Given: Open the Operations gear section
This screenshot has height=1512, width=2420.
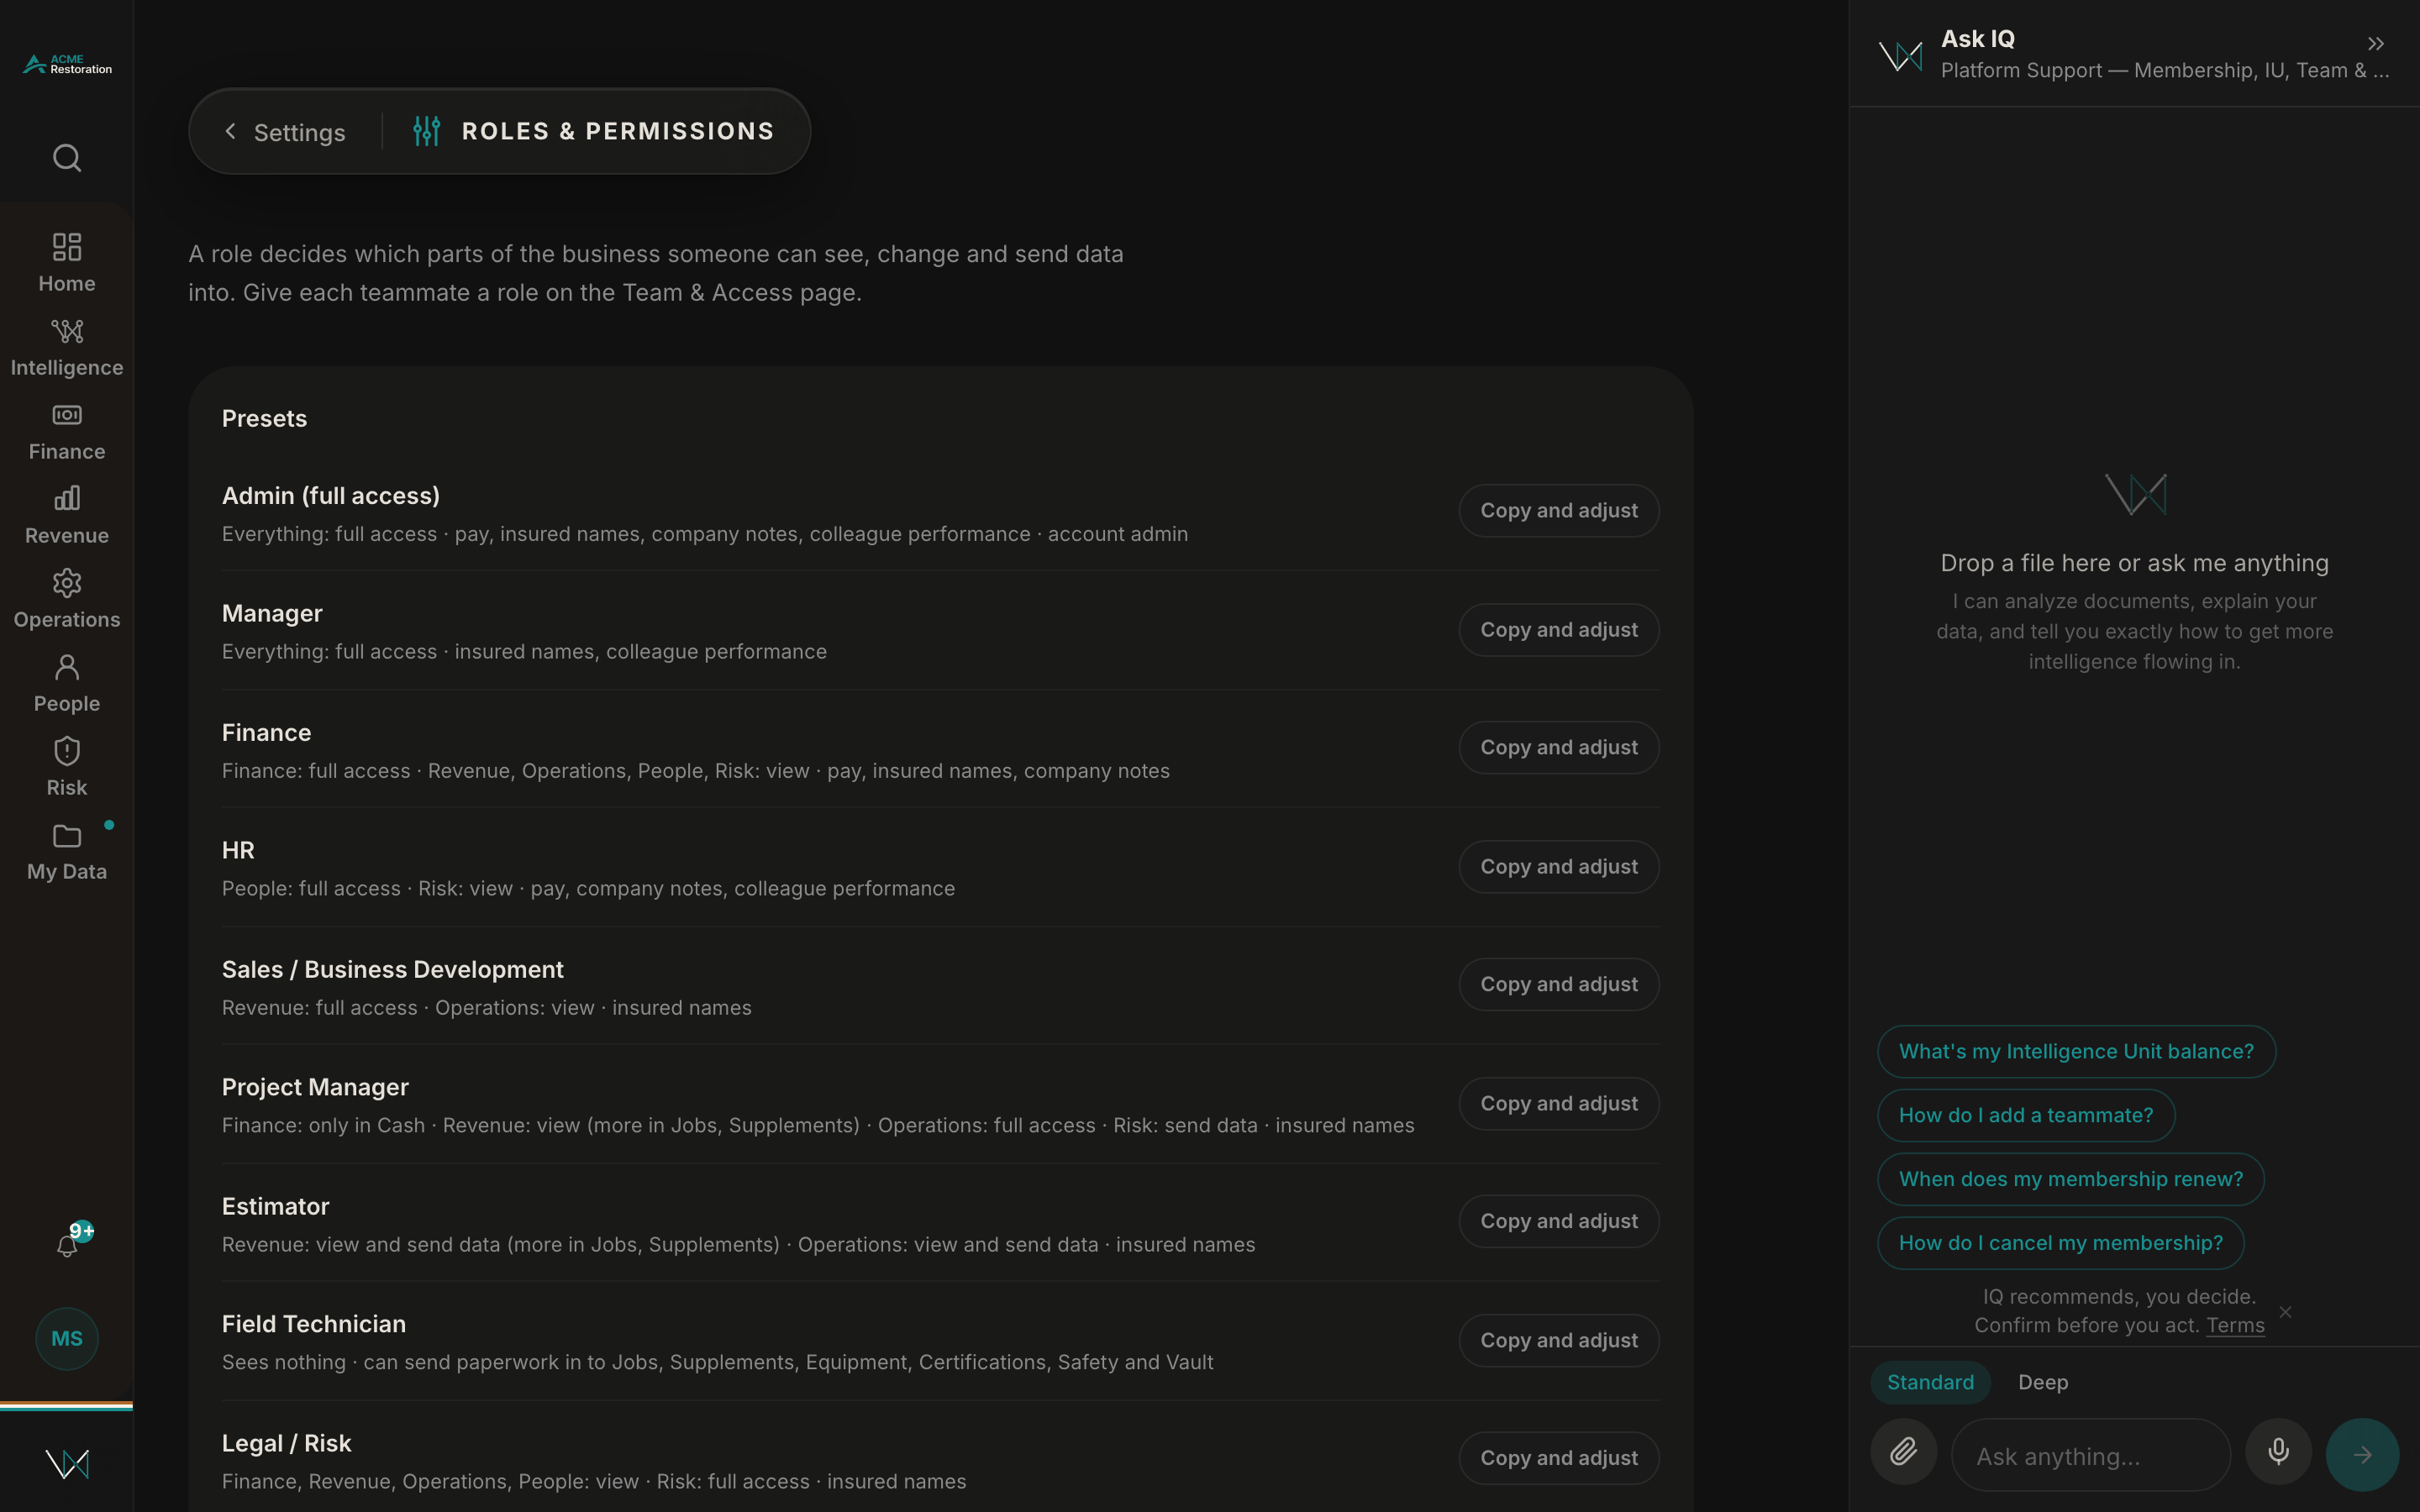Looking at the screenshot, I should tap(67, 598).
